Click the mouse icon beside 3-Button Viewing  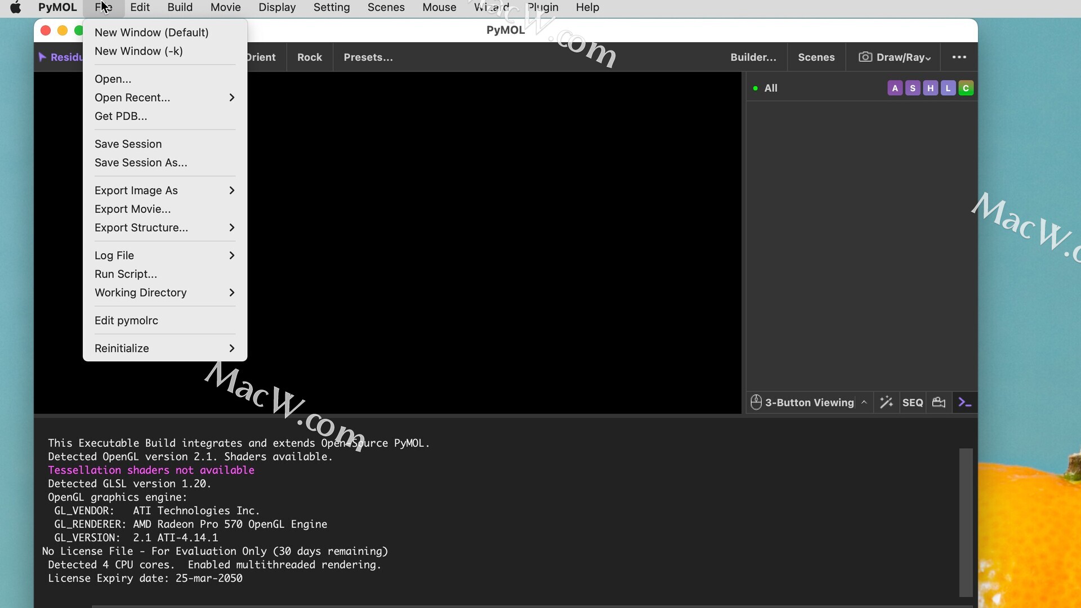tap(756, 402)
